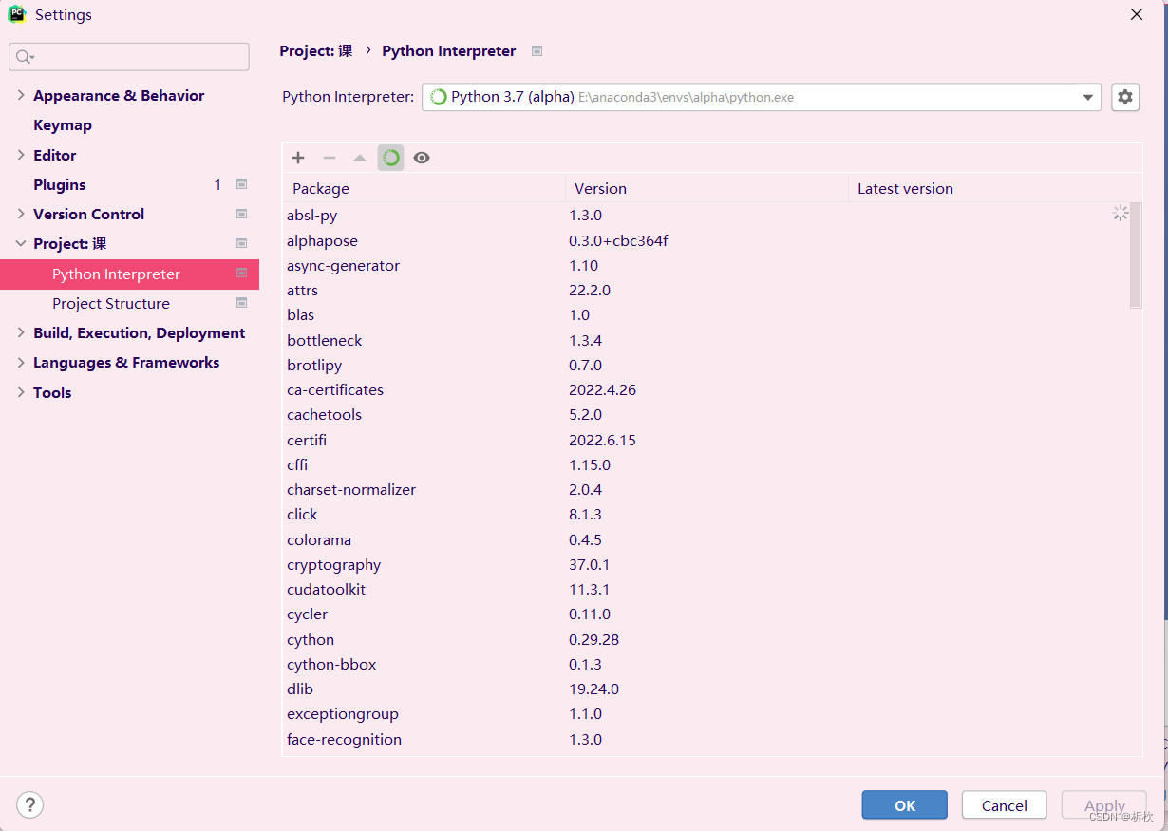Select the certifi package row

click(706, 440)
